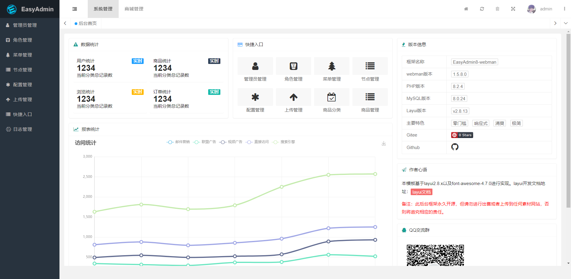Open the three-dot more options menu
This screenshot has height=279, width=571.
point(564,9)
